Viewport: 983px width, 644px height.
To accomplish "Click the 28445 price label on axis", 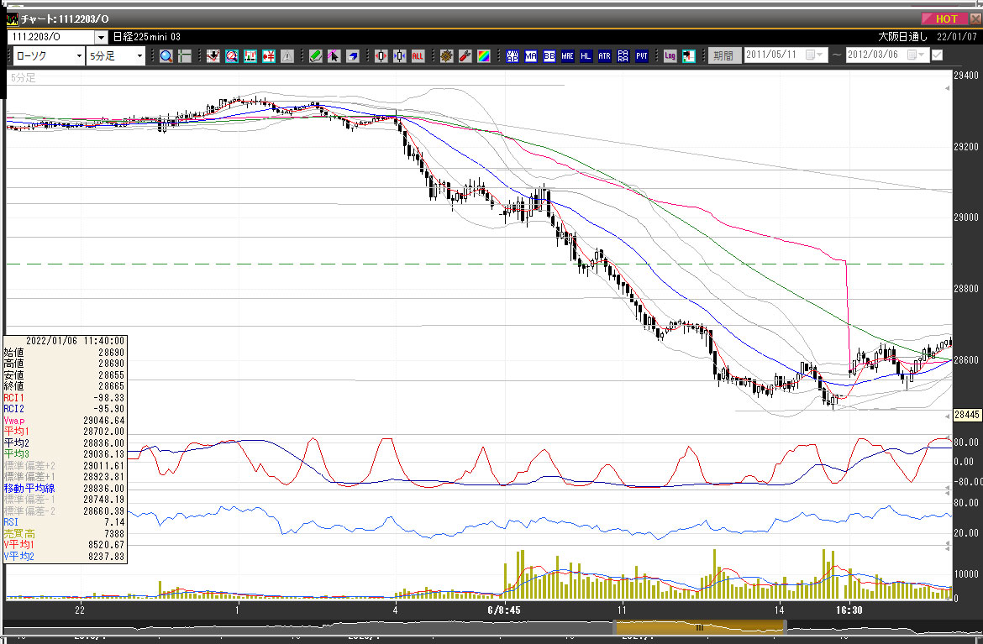I will pyautogui.click(x=967, y=415).
